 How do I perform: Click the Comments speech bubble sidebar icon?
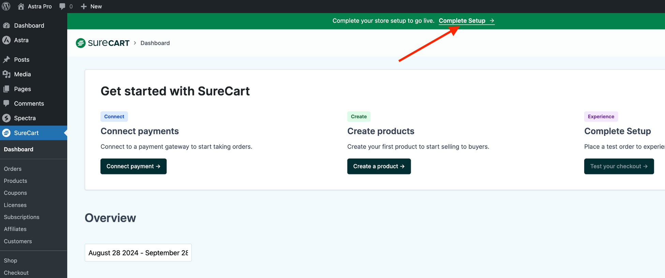click(6, 103)
